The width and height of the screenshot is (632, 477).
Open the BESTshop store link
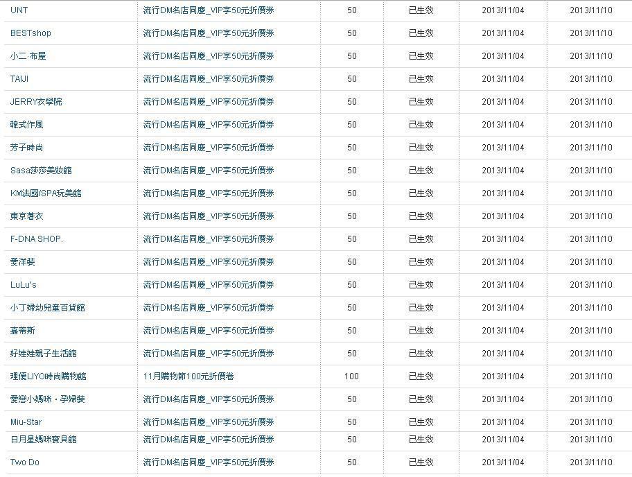(30, 33)
